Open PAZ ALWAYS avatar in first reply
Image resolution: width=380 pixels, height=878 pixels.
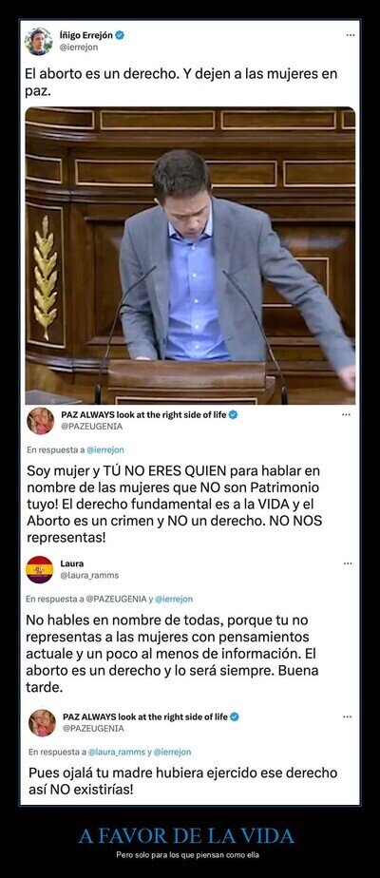tap(41, 421)
